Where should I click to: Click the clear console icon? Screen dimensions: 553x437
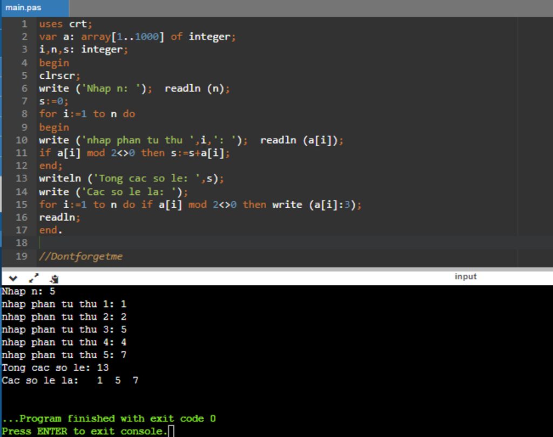tap(54, 279)
